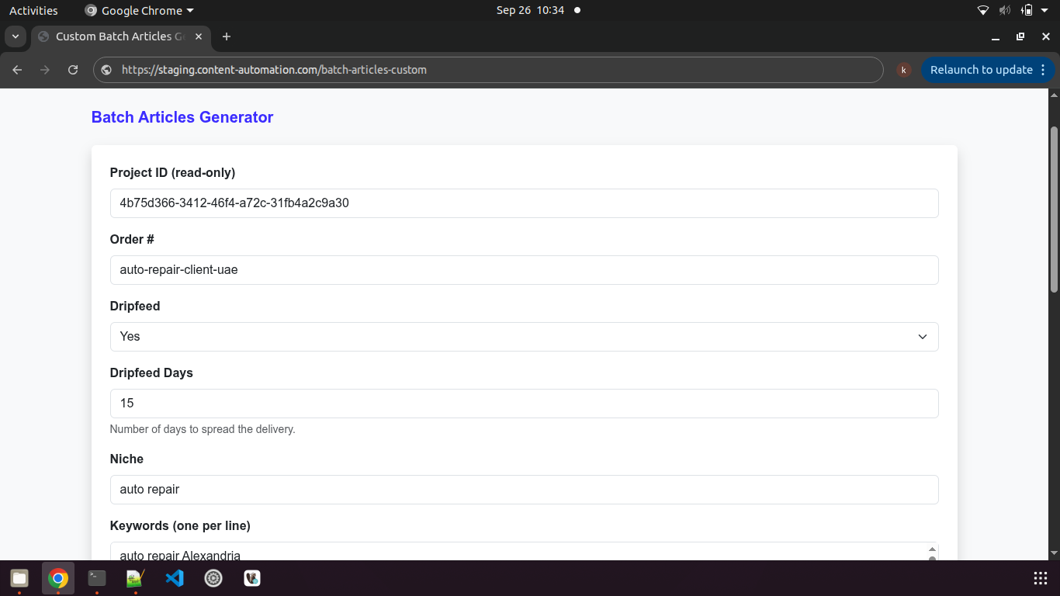Click the Keywords (one per line) label
This screenshot has width=1060, height=596.
point(180,525)
